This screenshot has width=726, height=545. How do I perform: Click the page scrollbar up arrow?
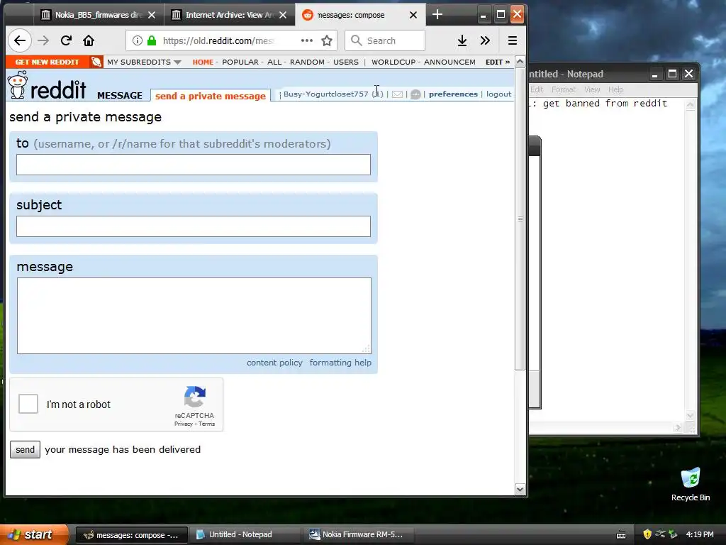coord(520,62)
